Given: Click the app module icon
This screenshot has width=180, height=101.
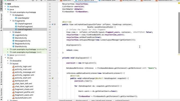Looking at the screenshot, I should 6,4.
